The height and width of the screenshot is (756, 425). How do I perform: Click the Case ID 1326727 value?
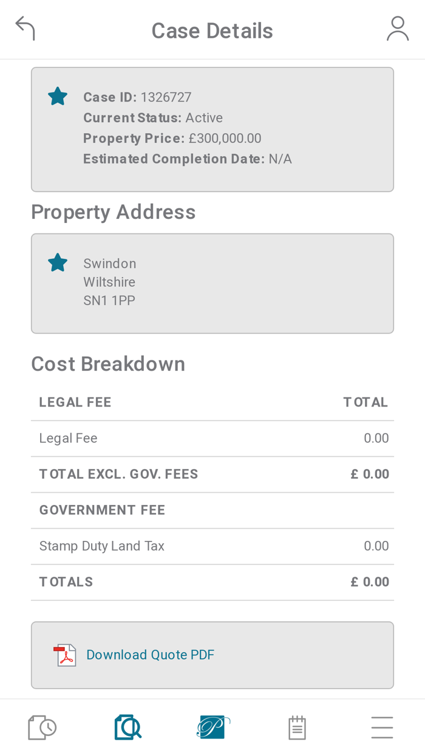point(165,97)
